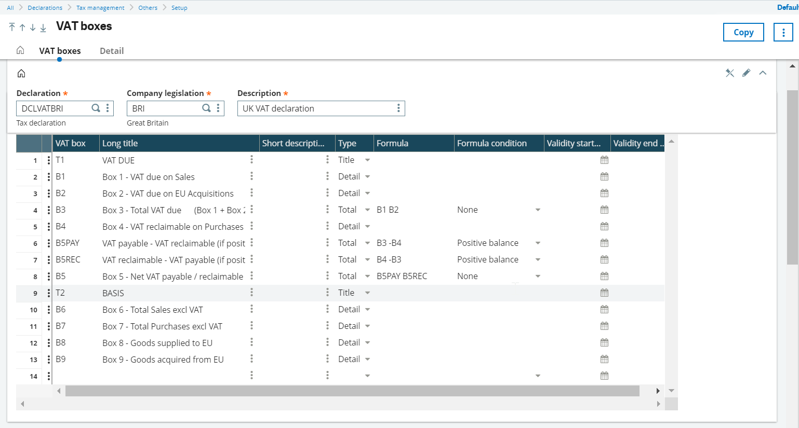This screenshot has height=428, width=799.
Task: Click the calendar icon on the VAT DUE row
Action: pos(604,160)
